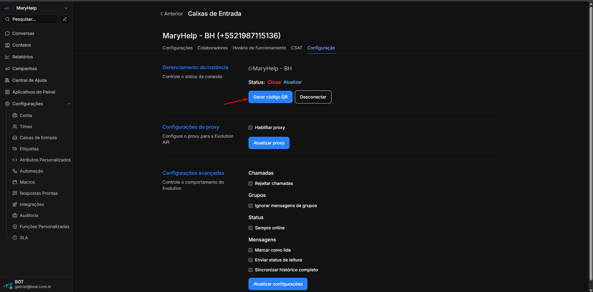Click the SLA clock icon
The image size is (593, 292).
(15, 238)
